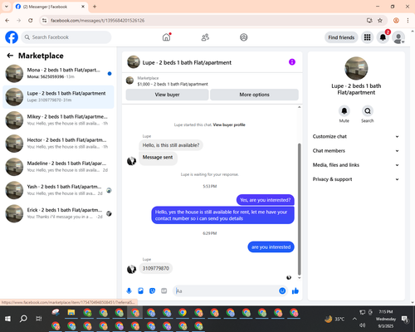Image resolution: width=415 pixels, height=332 pixels.
Task: Open the taskbar clock and date
Action: 386,319
